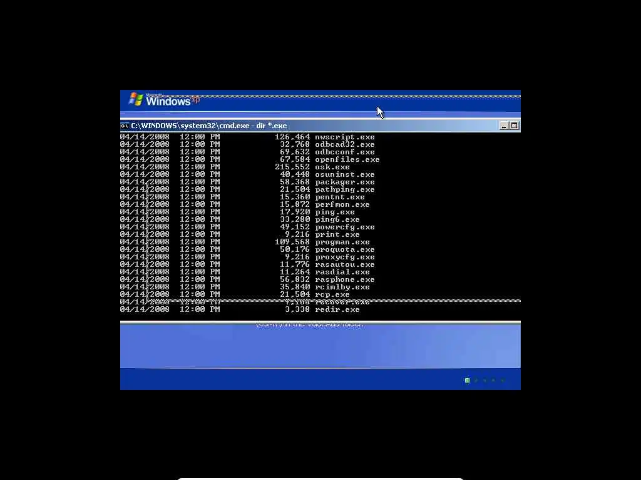The height and width of the screenshot is (480, 641).
Task: Click the 126,464 file size value
Action: point(292,137)
